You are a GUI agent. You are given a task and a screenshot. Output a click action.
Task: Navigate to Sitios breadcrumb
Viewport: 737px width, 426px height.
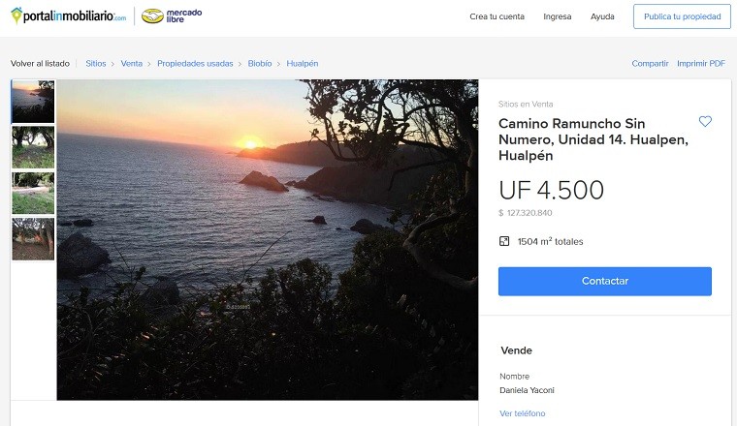click(x=96, y=64)
